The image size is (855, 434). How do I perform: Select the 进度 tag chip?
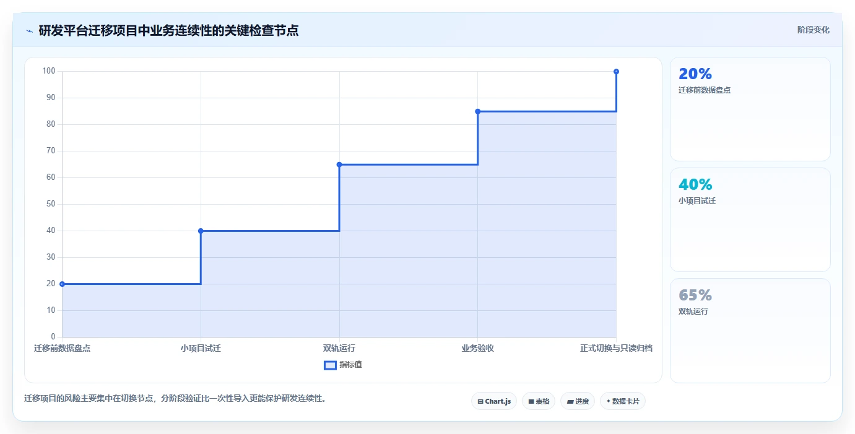[578, 401]
